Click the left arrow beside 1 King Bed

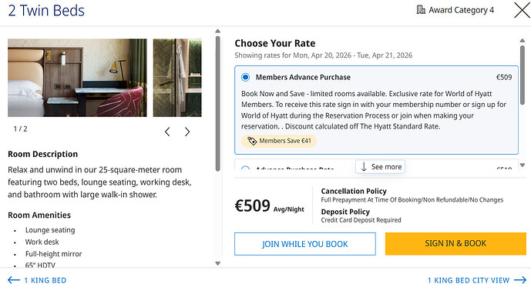tap(14, 280)
